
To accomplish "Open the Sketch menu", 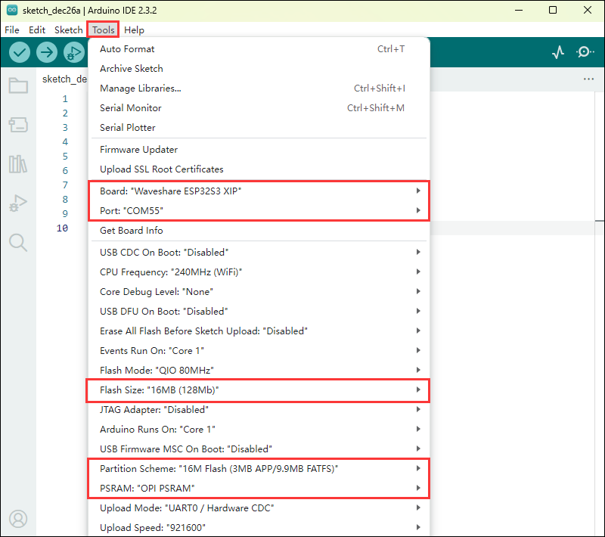I will (68, 30).
